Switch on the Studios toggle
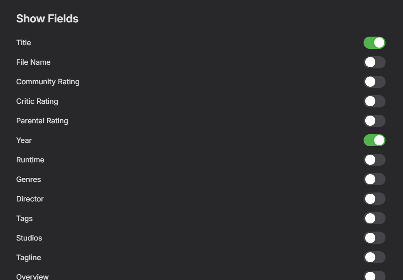Viewport: 403px width, 280px height. click(x=374, y=238)
